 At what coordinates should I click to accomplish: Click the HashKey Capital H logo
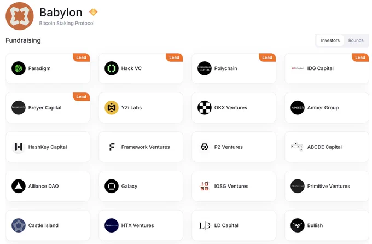click(x=19, y=147)
